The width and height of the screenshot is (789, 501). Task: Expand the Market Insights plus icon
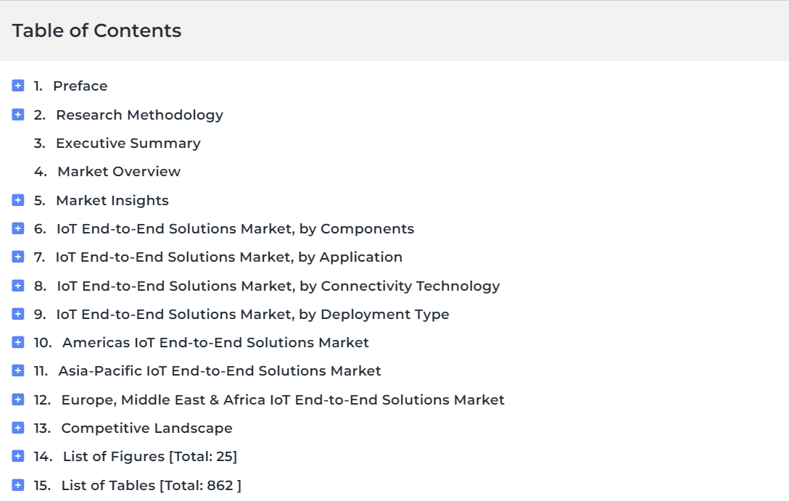coord(17,200)
